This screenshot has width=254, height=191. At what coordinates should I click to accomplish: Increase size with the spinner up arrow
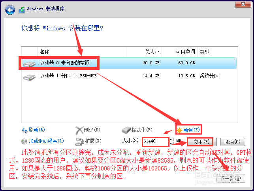tap(171, 139)
